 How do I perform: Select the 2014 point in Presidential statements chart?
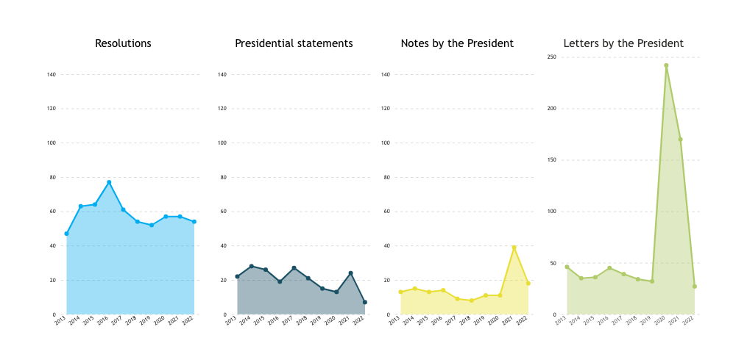tap(252, 266)
